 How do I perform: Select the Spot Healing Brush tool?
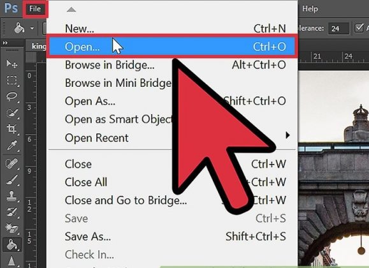pyautogui.click(x=11, y=163)
